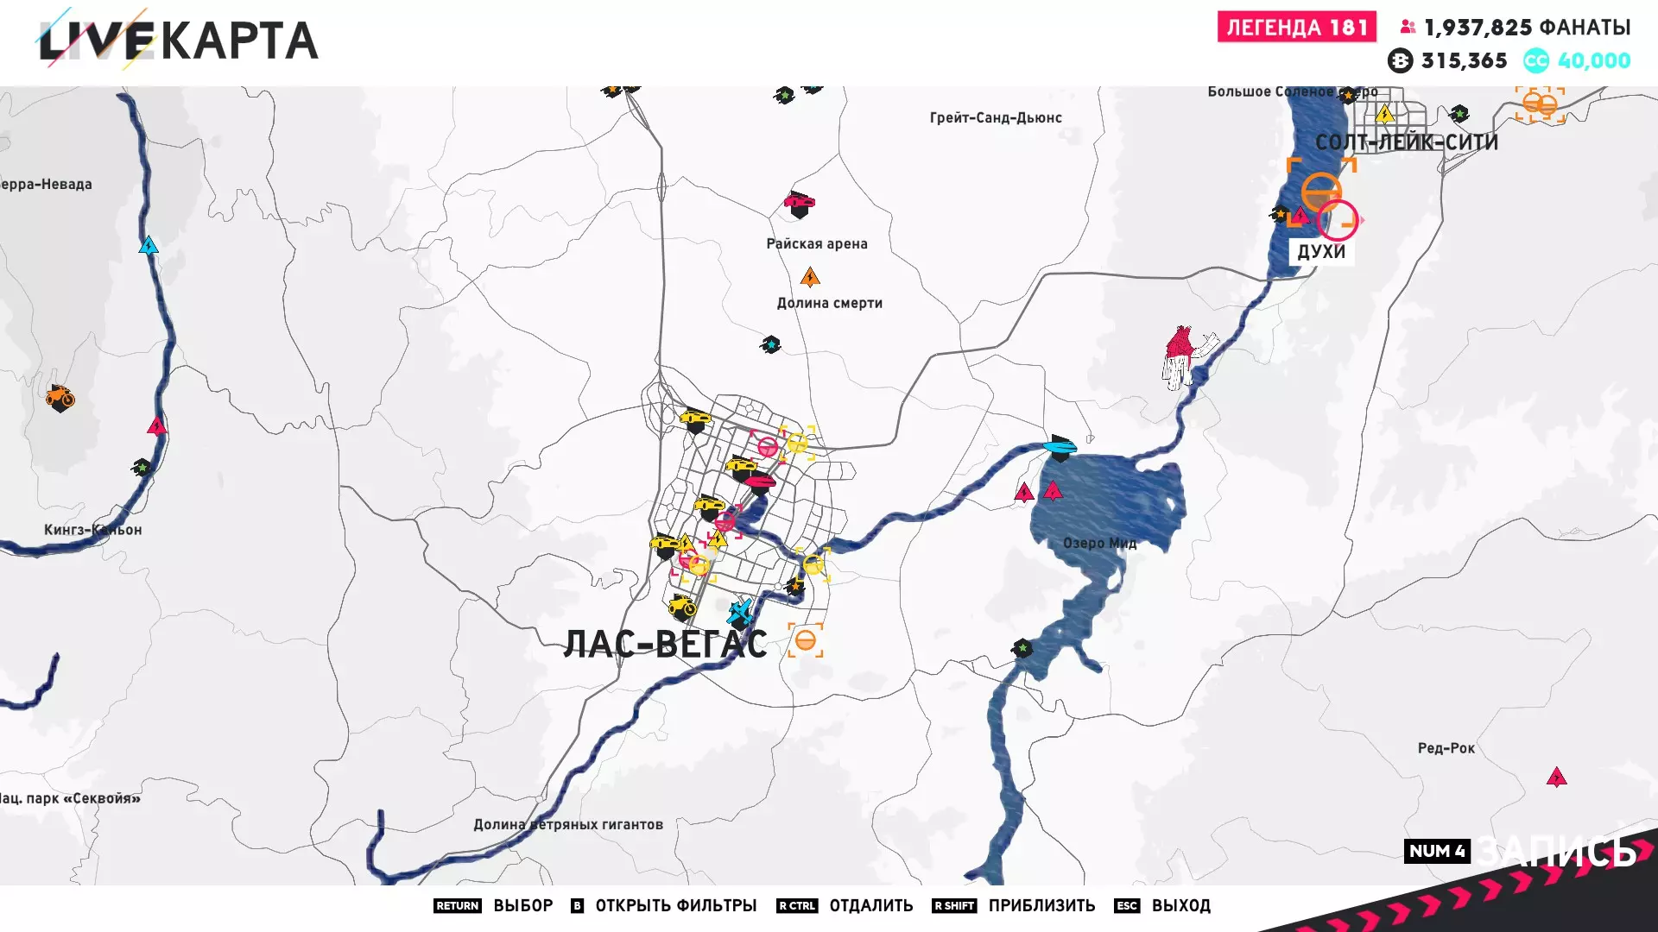Click the cyan triangle marker on the western river
The image size is (1658, 932).
pyautogui.click(x=149, y=246)
